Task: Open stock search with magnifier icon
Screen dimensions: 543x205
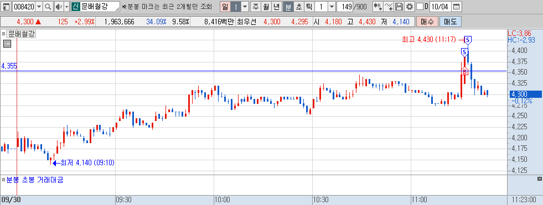Action: [48, 7]
